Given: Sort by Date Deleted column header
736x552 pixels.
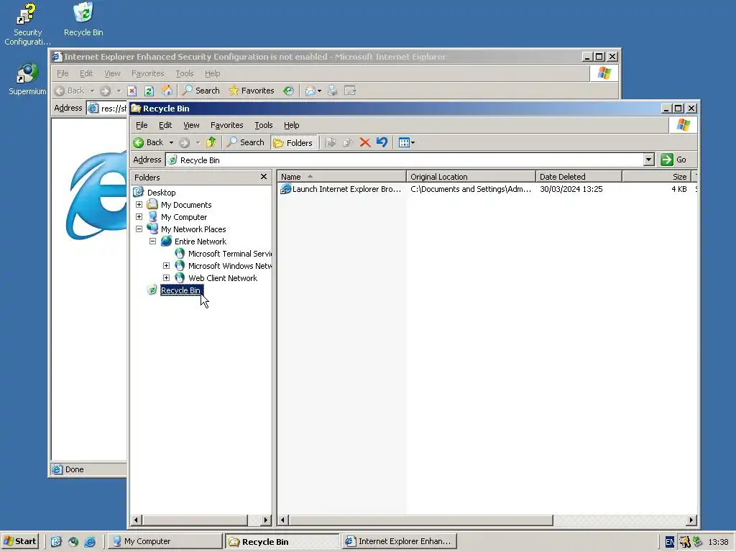Looking at the screenshot, I should point(579,177).
